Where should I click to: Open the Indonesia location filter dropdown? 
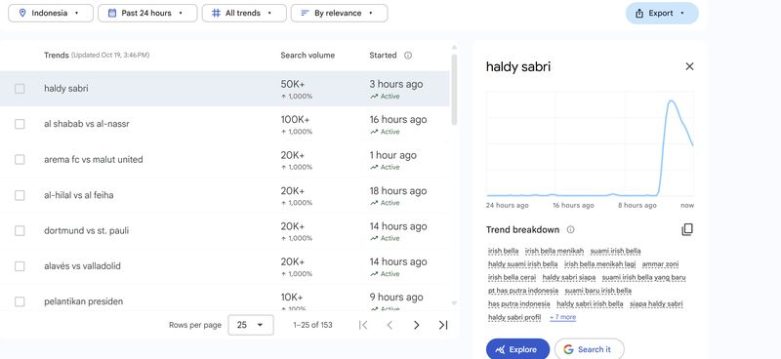[51, 13]
